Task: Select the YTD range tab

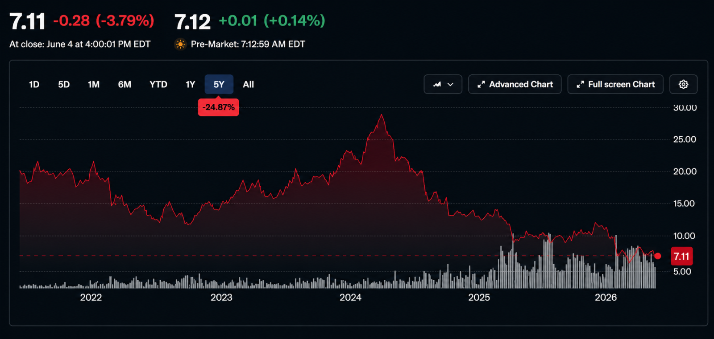Action: pyautogui.click(x=158, y=84)
